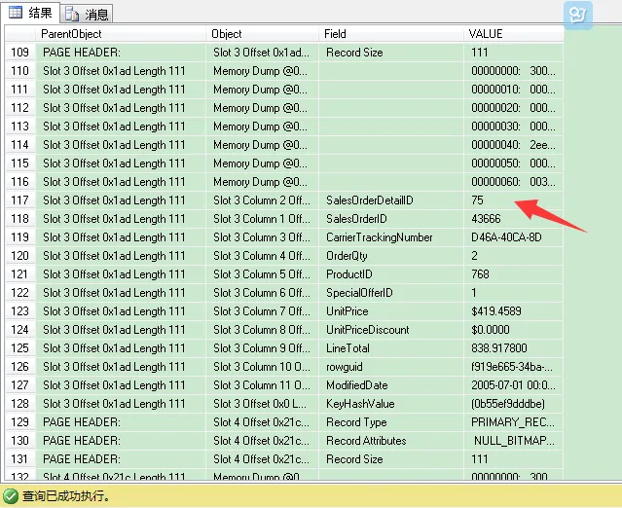This screenshot has width=622, height=508.
Task: Click the Object column header
Action: (x=262, y=34)
